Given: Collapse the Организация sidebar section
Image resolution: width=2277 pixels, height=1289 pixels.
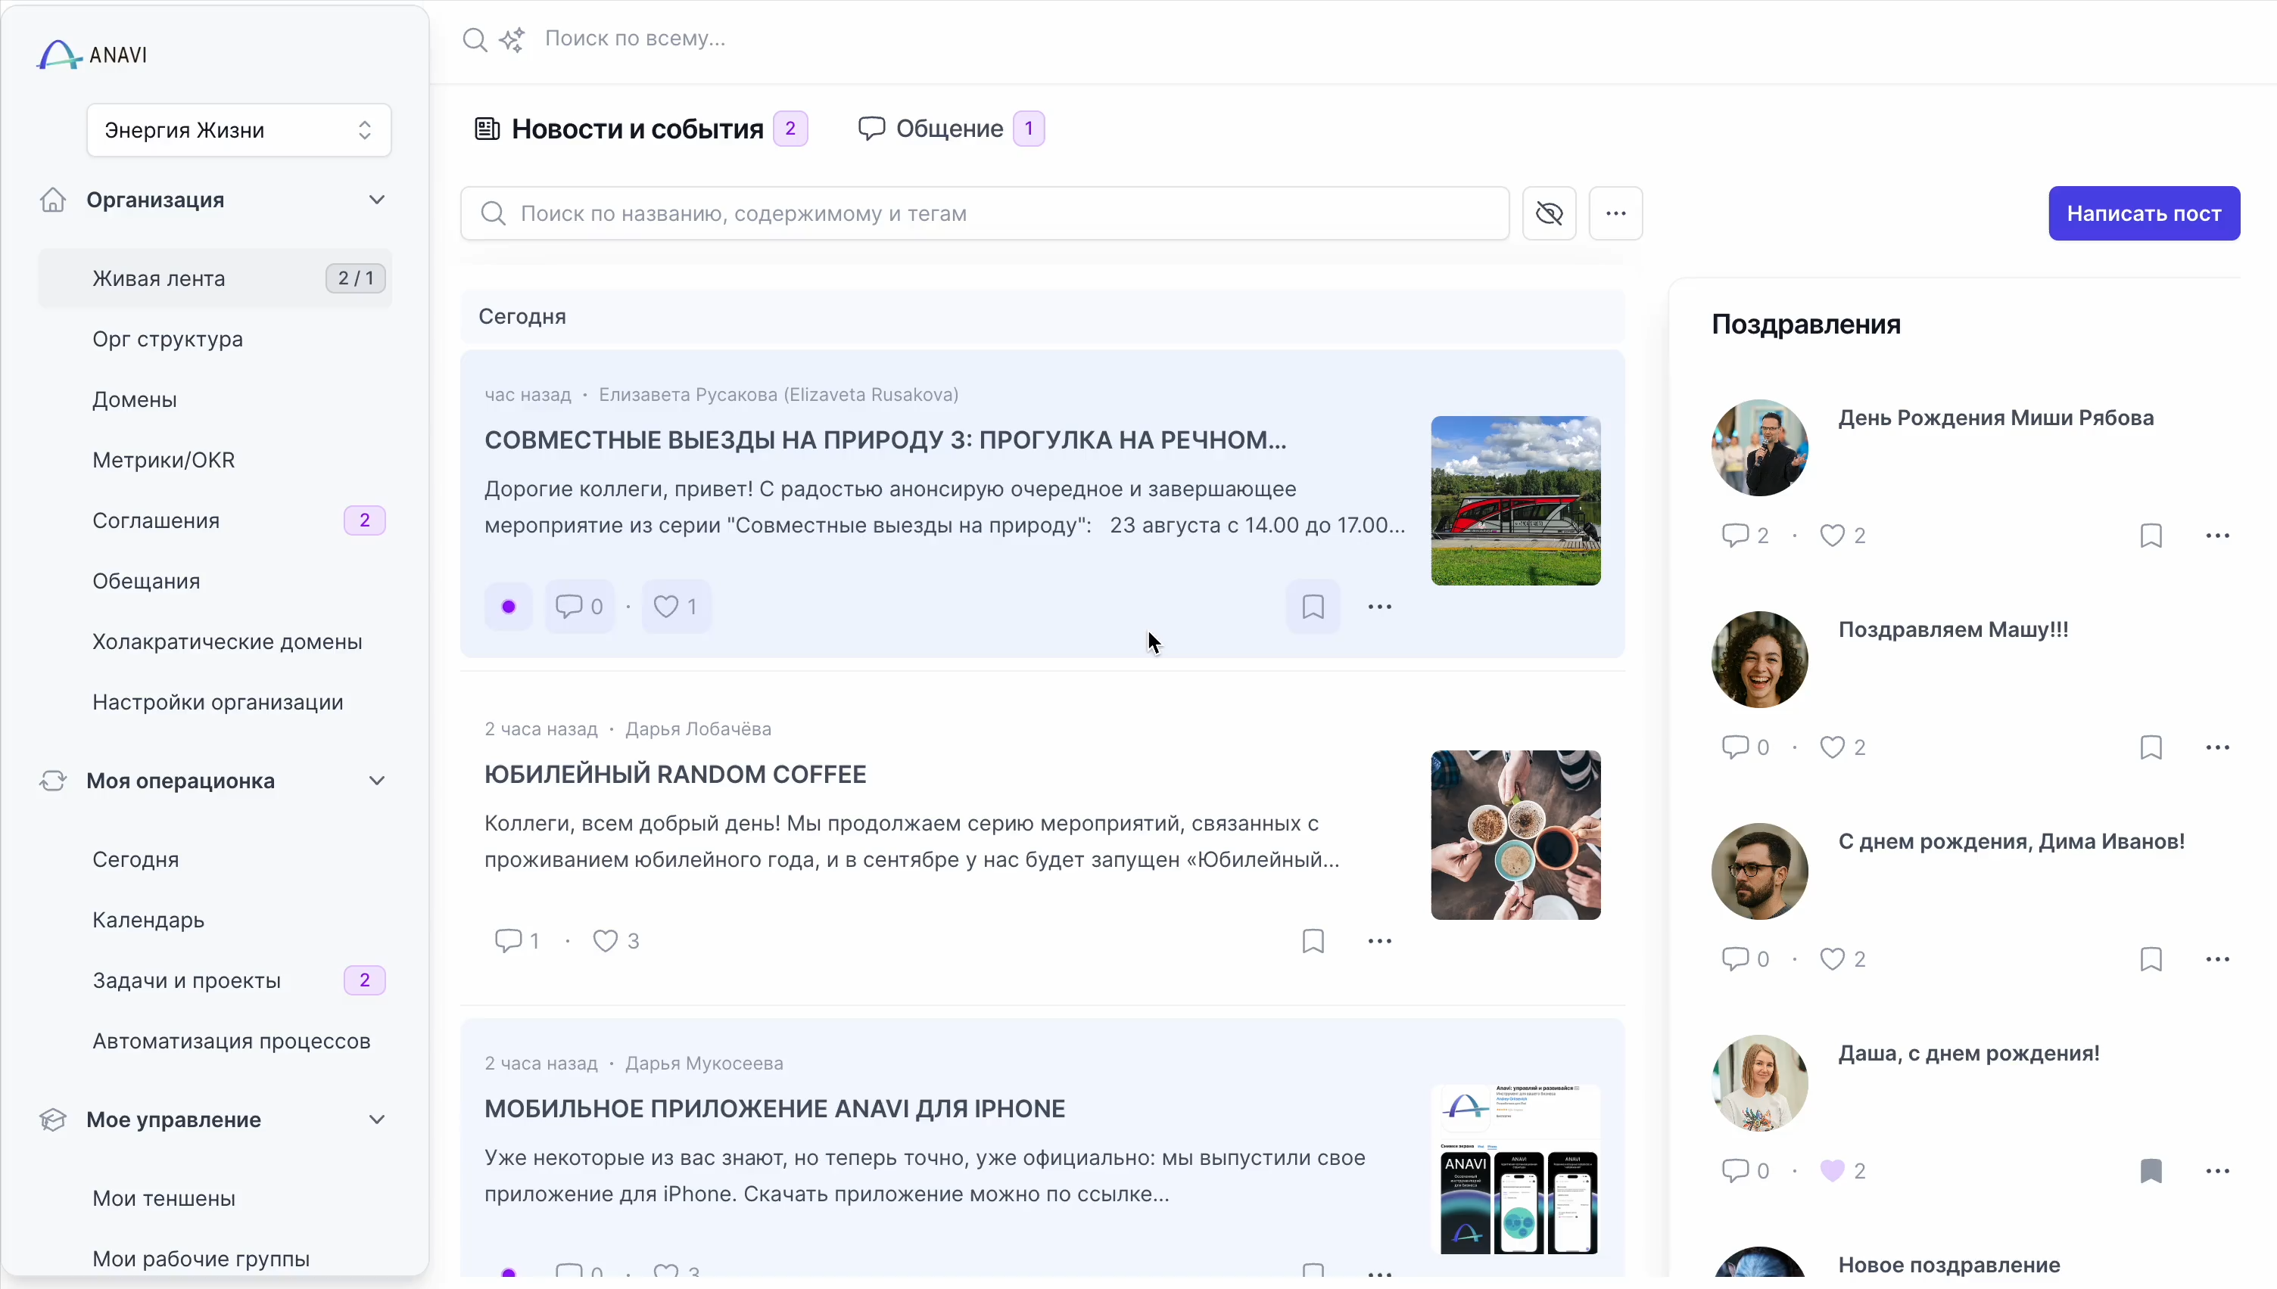Looking at the screenshot, I should (376, 200).
